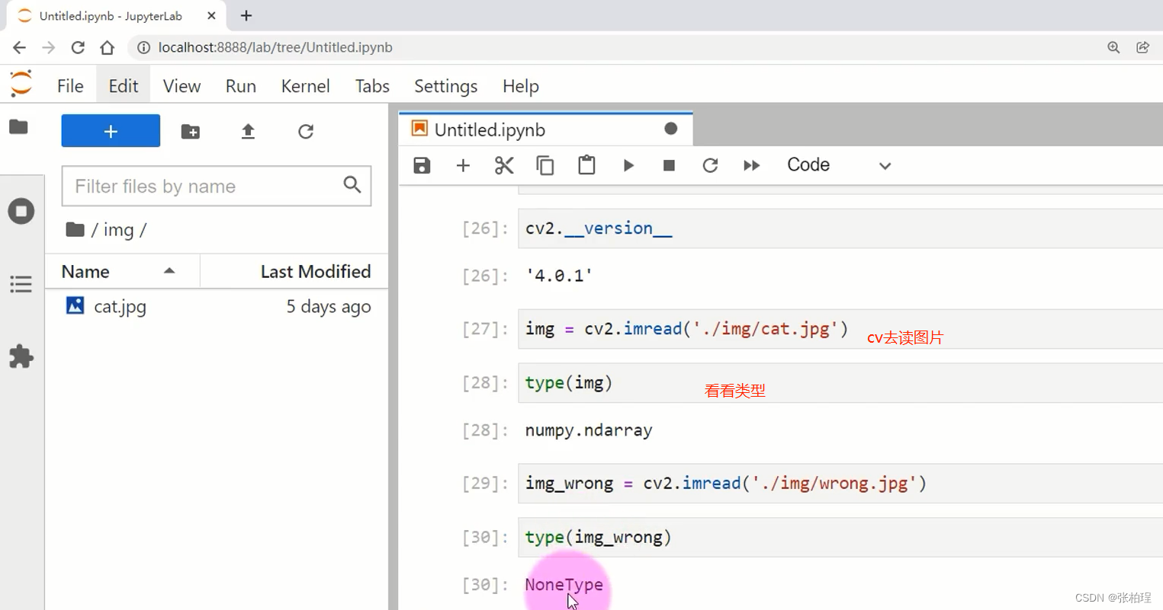
Task: Open the Tabs menu
Action: 372,86
